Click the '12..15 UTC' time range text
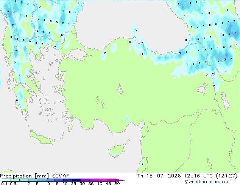240x185 pixels. (198, 176)
